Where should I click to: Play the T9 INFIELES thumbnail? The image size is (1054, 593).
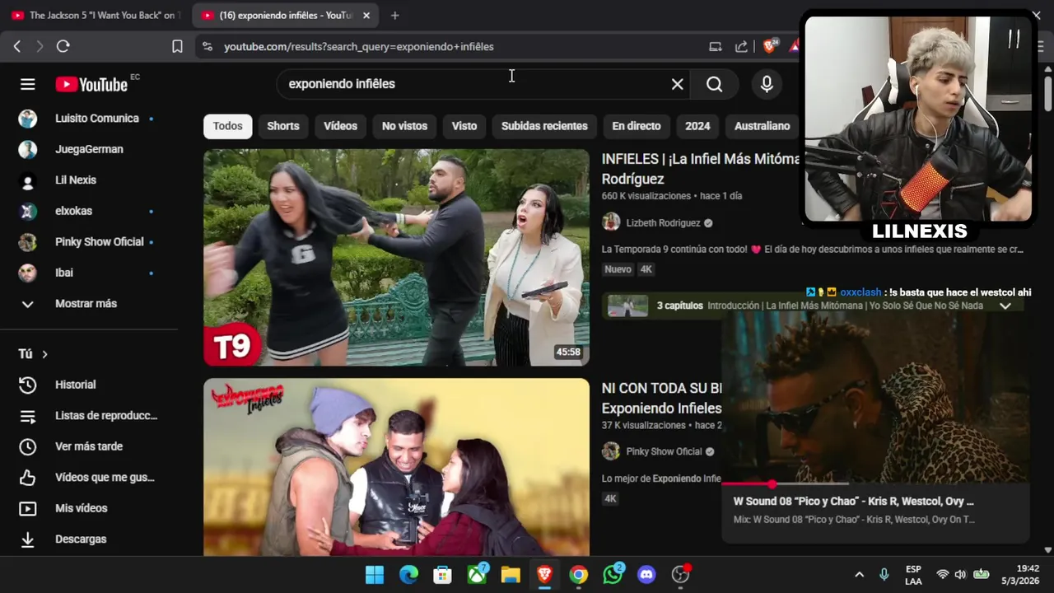pyautogui.click(x=396, y=257)
